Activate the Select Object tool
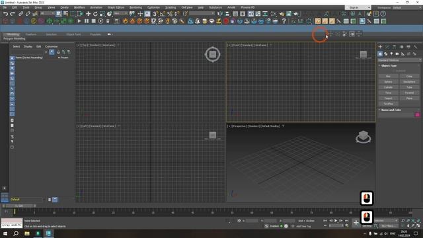Image resolution: width=423 pixels, height=238 pixels. 59,14
